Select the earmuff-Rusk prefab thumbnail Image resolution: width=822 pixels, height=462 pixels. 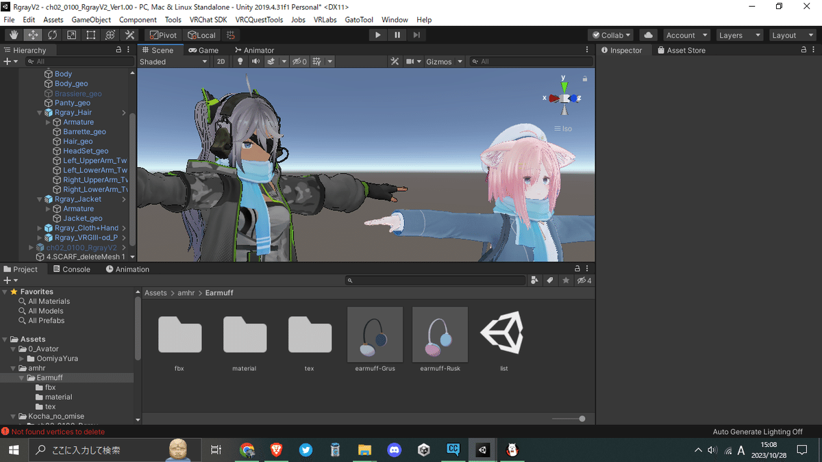click(x=439, y=335)
